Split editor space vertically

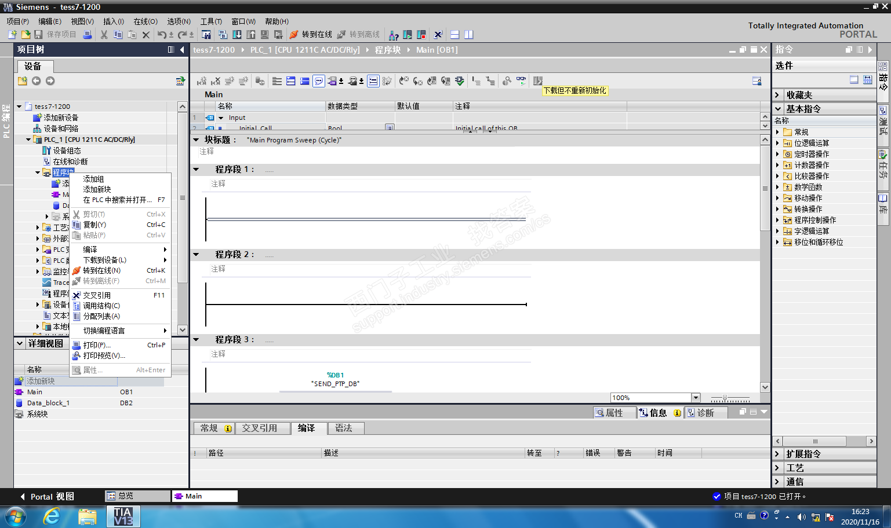coord(469,35)
